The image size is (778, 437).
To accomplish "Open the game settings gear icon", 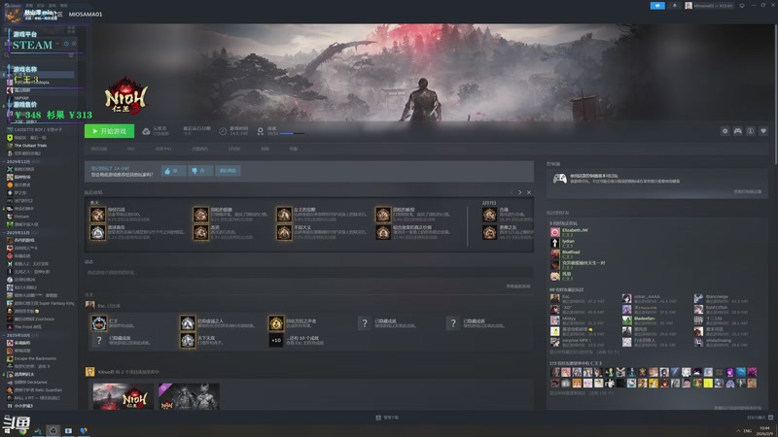I will (725, 131).
